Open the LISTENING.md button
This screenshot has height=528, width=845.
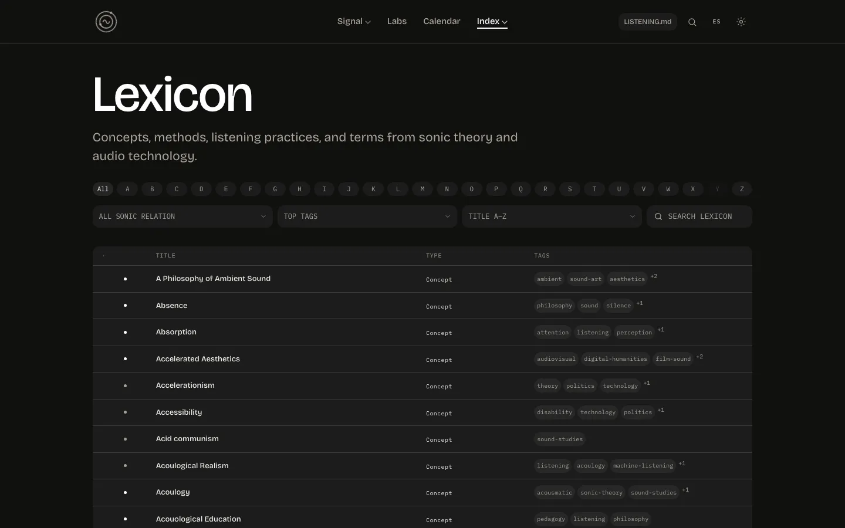point(648,22)
